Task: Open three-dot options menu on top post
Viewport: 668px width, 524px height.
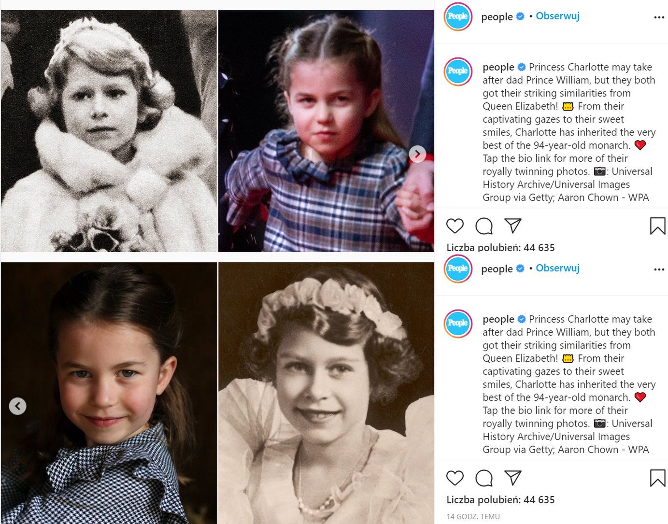Action: click(659, 17)
